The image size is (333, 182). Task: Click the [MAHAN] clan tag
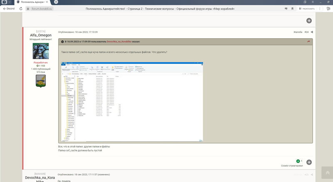pos(40,174)
